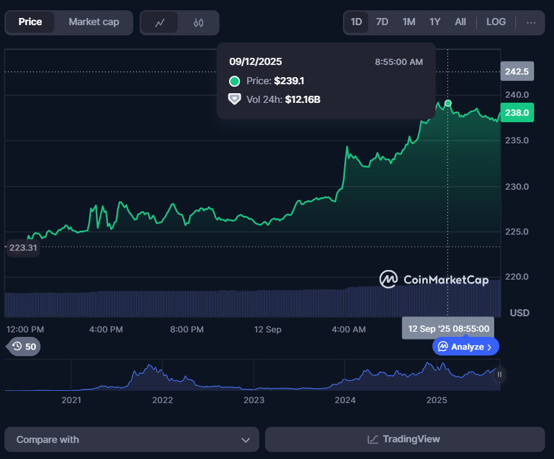Image resolution: width=554 pixels, height=459 pixels.
Task: Select the Price view toggle
Action: coord(30,22)
